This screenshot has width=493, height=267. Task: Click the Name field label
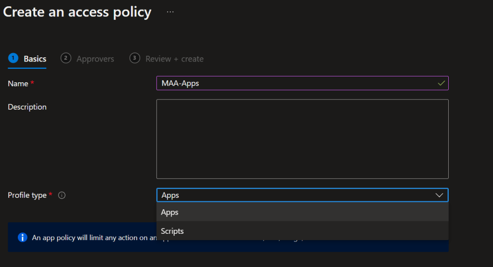coord(18,83)
